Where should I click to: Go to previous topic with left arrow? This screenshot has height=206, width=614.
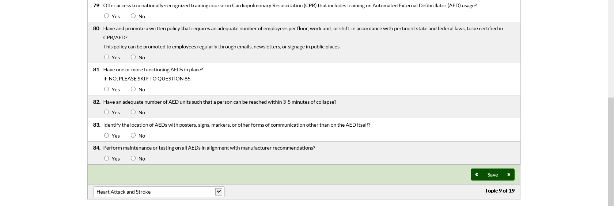click(x=477, y=175)
